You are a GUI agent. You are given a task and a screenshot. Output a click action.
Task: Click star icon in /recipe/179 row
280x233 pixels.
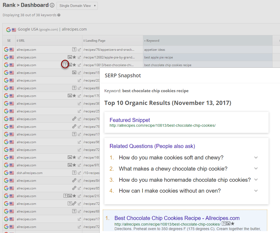(x=74, y=96)
